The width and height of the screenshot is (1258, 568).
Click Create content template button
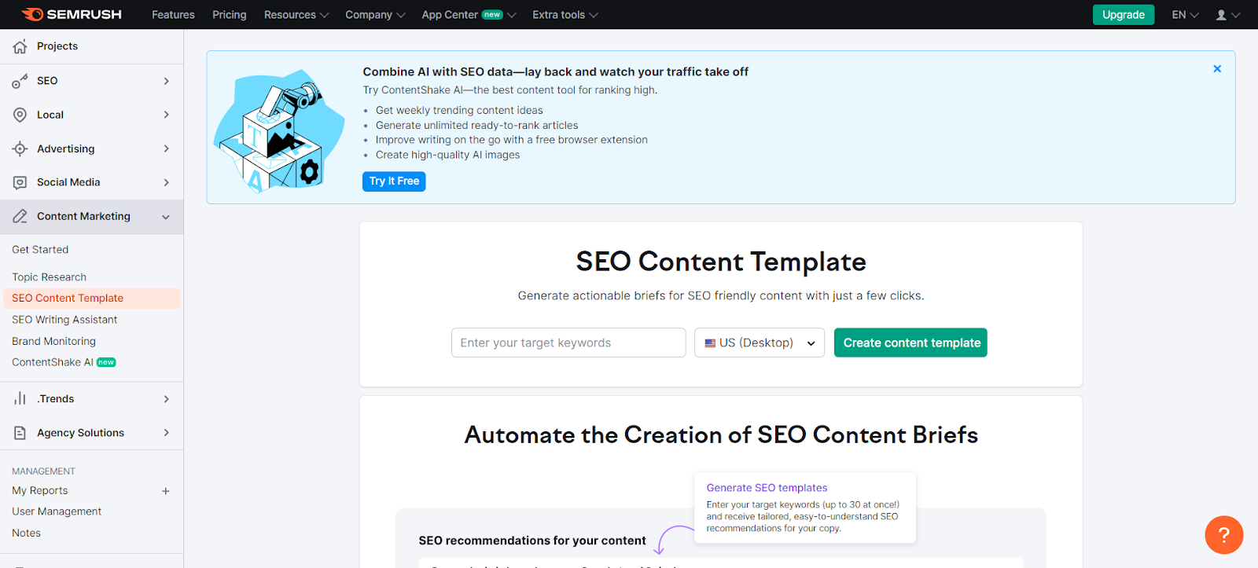coord(910,343)
